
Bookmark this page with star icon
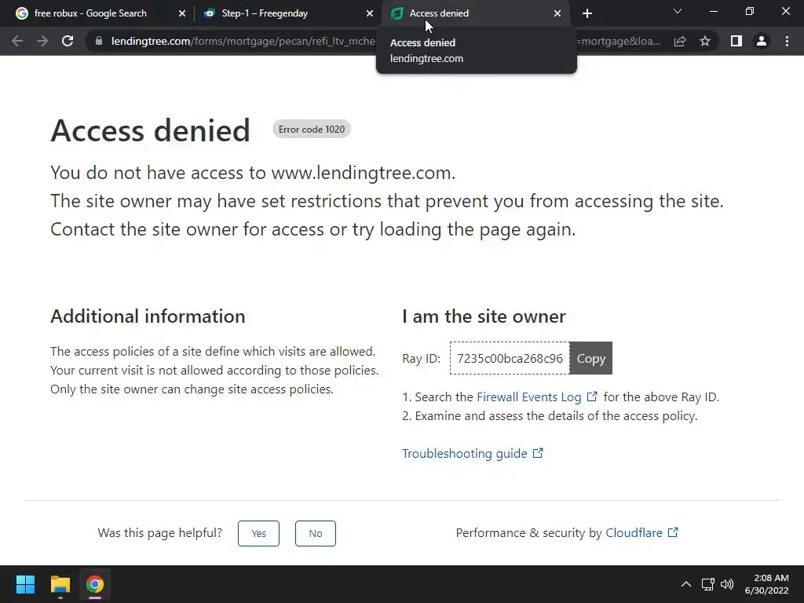click(705, 41)
